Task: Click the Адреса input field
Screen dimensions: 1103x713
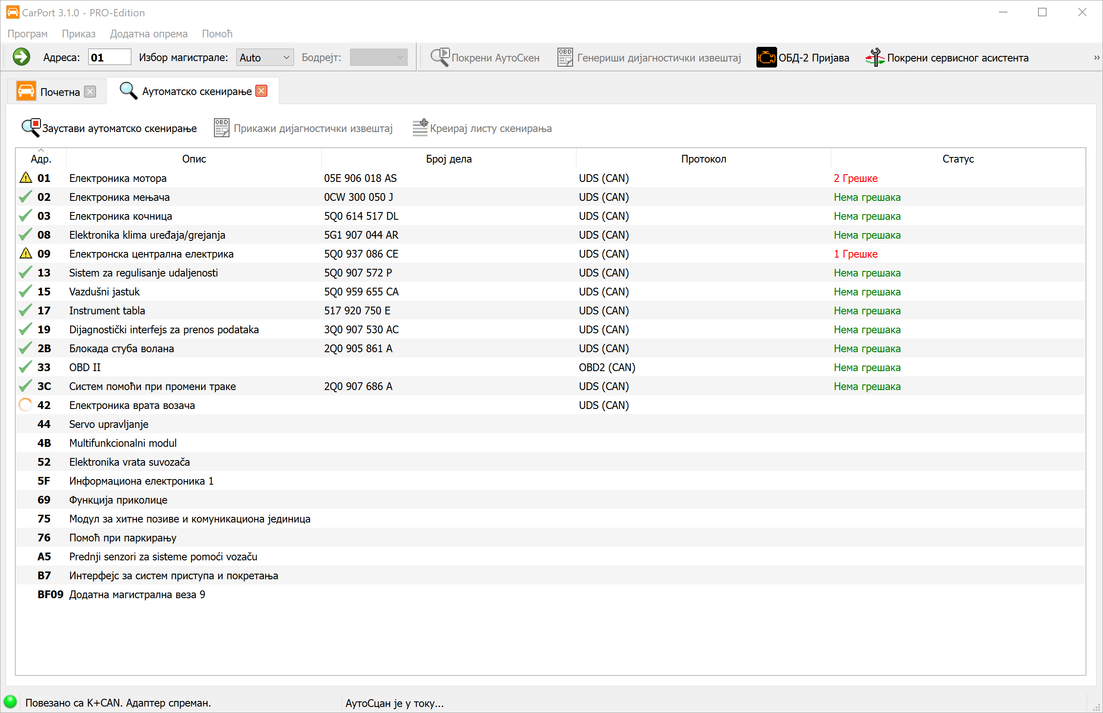Action: [109, 58]
